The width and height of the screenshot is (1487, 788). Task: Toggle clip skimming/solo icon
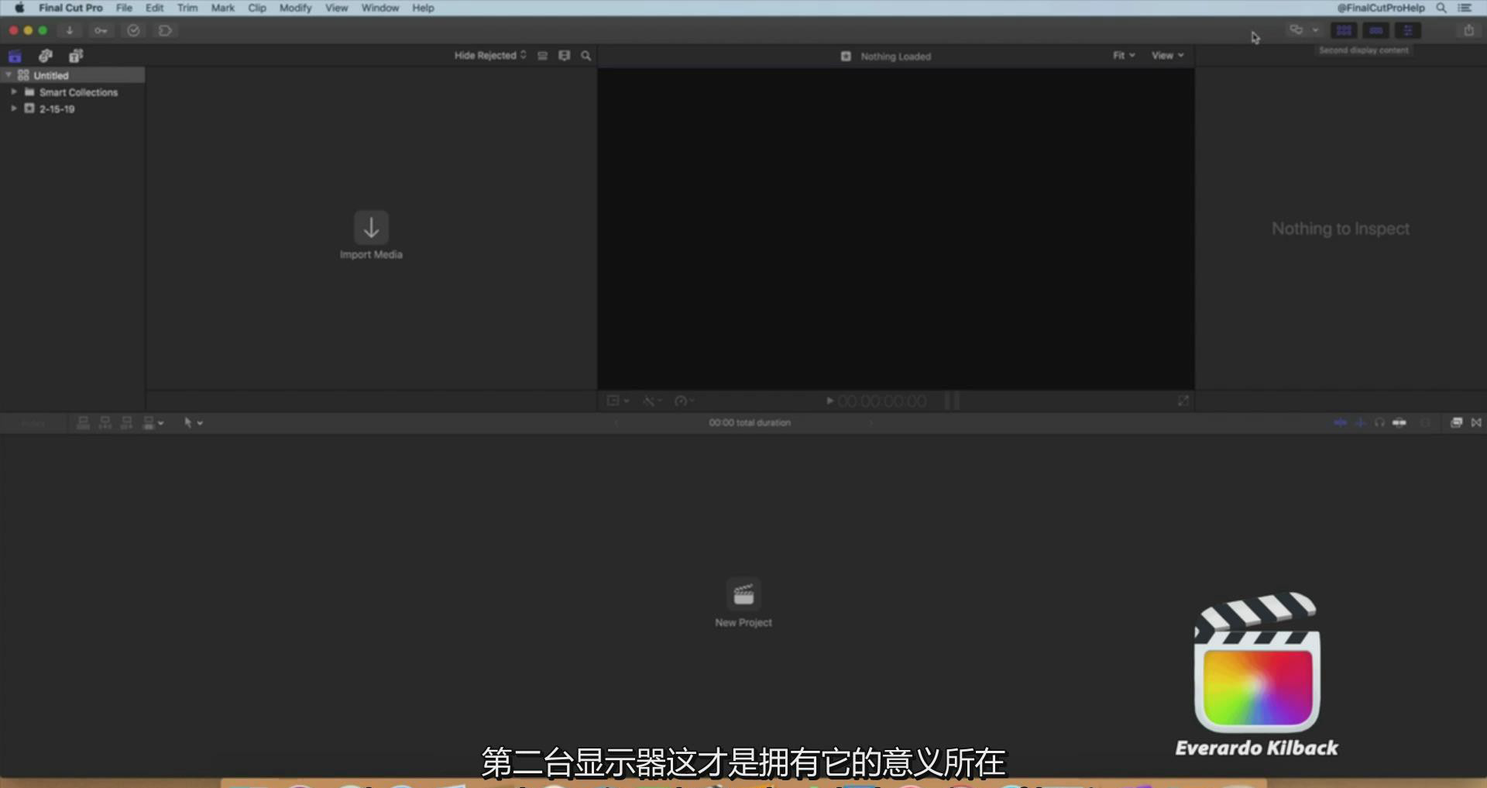click(x=1399, y=422)
